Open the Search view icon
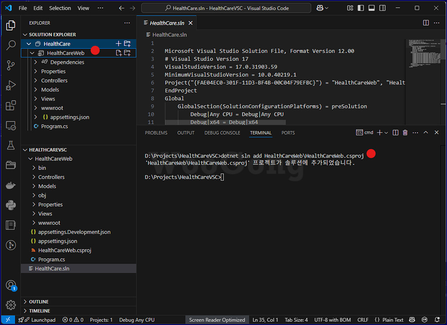Viewport: 447px width, 325px height. coord(10,45)
